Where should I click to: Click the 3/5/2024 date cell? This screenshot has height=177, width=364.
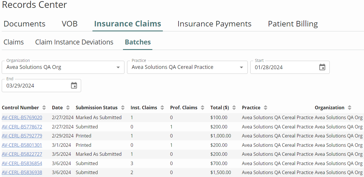point(61,154)
